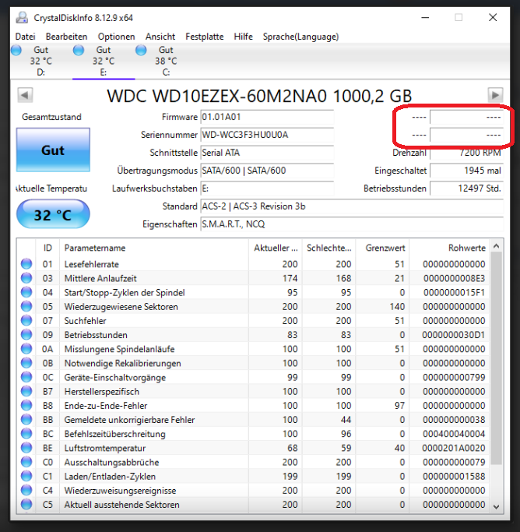Screen dimensions: 520x532
Task: Click status icon of Herstellerspezifisch row
Action: 26,391
